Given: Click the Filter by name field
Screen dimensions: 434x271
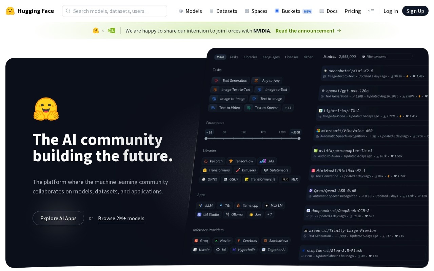Looking at the screenshot, I should click(x=386, y=57).
